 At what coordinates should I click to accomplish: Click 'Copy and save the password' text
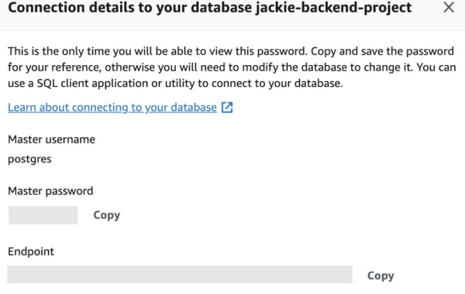pos(383,51)
